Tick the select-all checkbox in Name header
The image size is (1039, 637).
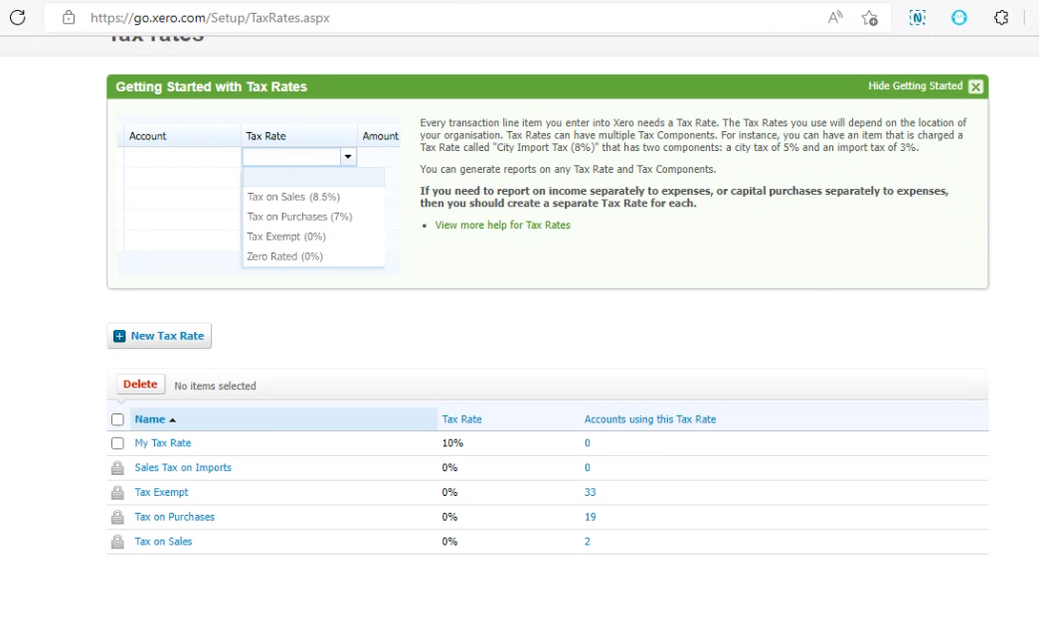click(117, 419)
